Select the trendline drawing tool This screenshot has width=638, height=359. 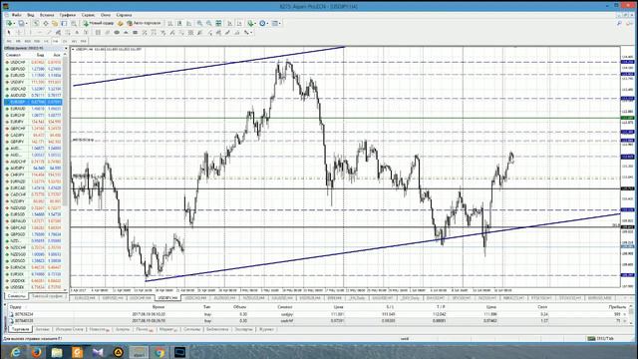click(49, 33)
